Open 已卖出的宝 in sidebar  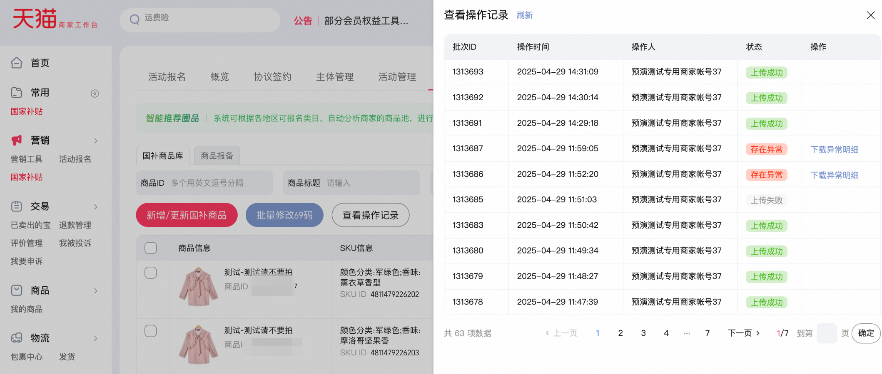[x=30, y=225]
